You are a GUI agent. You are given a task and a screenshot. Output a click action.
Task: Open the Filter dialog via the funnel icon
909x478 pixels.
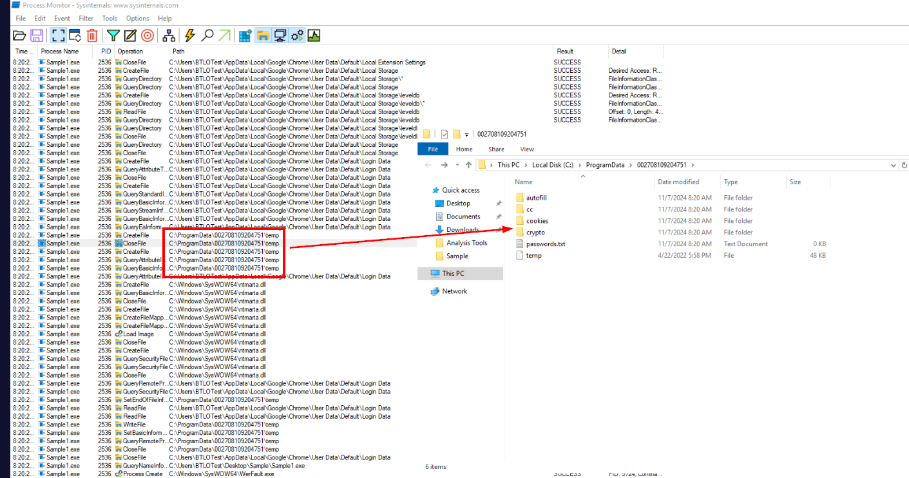[x=113, y=35]
